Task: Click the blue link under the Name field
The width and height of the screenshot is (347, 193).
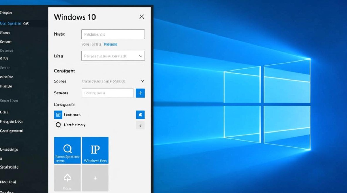Action: (111, 44)
